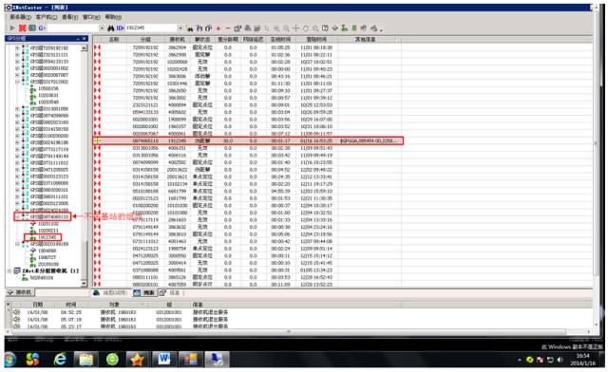The height and width of the screenshot is (372, 608).
Task: Click the 接收机 tab below the tree
Action: [20, 292]
